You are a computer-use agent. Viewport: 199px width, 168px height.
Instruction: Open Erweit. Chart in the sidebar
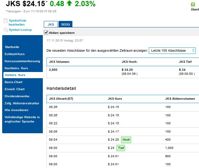coord(14,89)
